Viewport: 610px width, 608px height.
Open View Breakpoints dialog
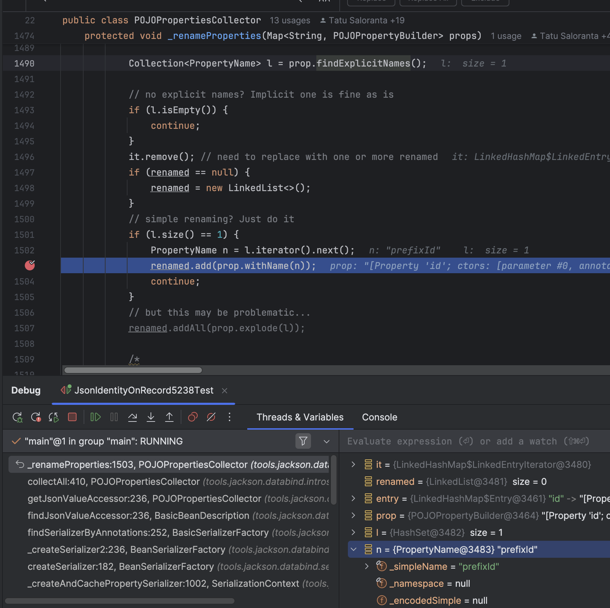(193, 417)
